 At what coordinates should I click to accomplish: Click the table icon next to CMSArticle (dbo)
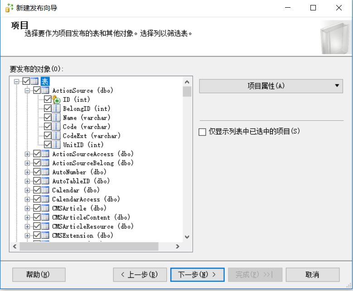click(x=45, y=209)
